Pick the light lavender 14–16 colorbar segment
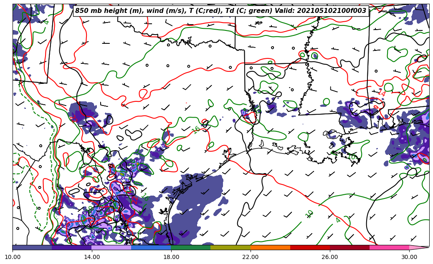 tap(111, 247)
